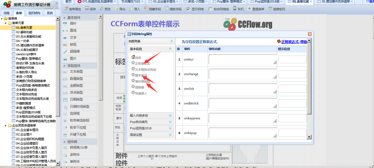Switch to the 组织结构 tab
374x168 pixels.
(x=34, y=13)
